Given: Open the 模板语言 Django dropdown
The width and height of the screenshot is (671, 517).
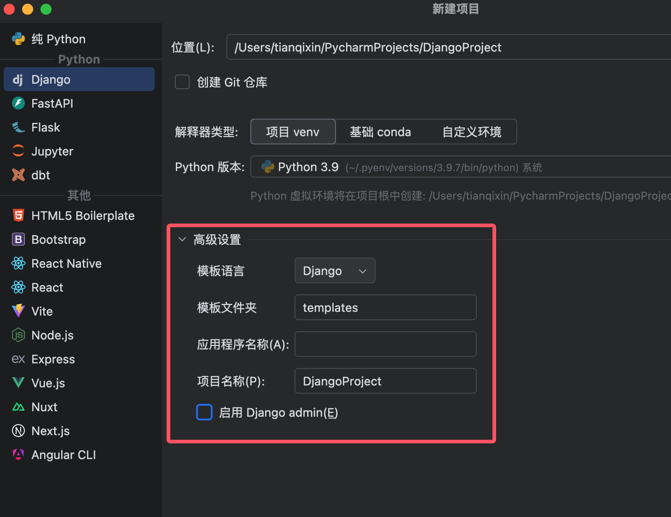Looking at the screenshot, I should click(335, 271).
